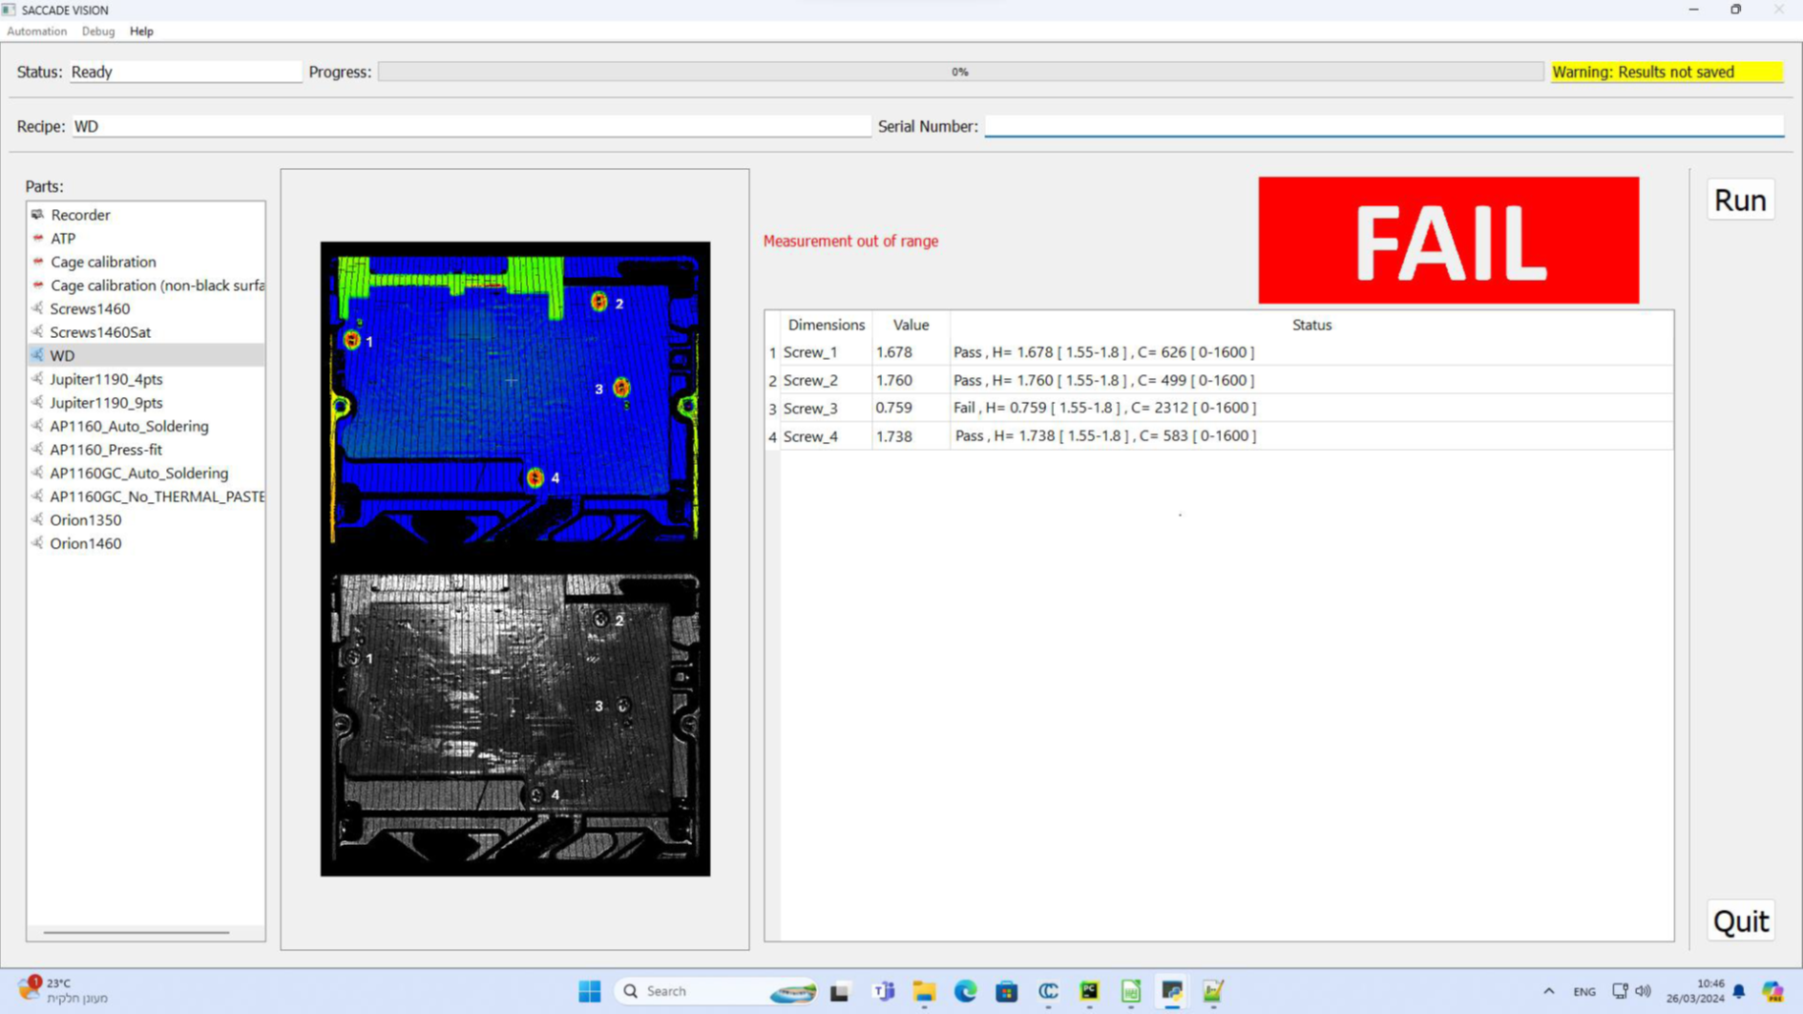This screenshot has width=1803, height=1014.
Task: Click the Quit button
Action: click(1740, 921)
